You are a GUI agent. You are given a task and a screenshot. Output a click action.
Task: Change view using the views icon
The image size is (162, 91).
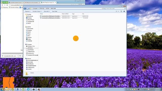pyautogui.click(x=116, y=11)
